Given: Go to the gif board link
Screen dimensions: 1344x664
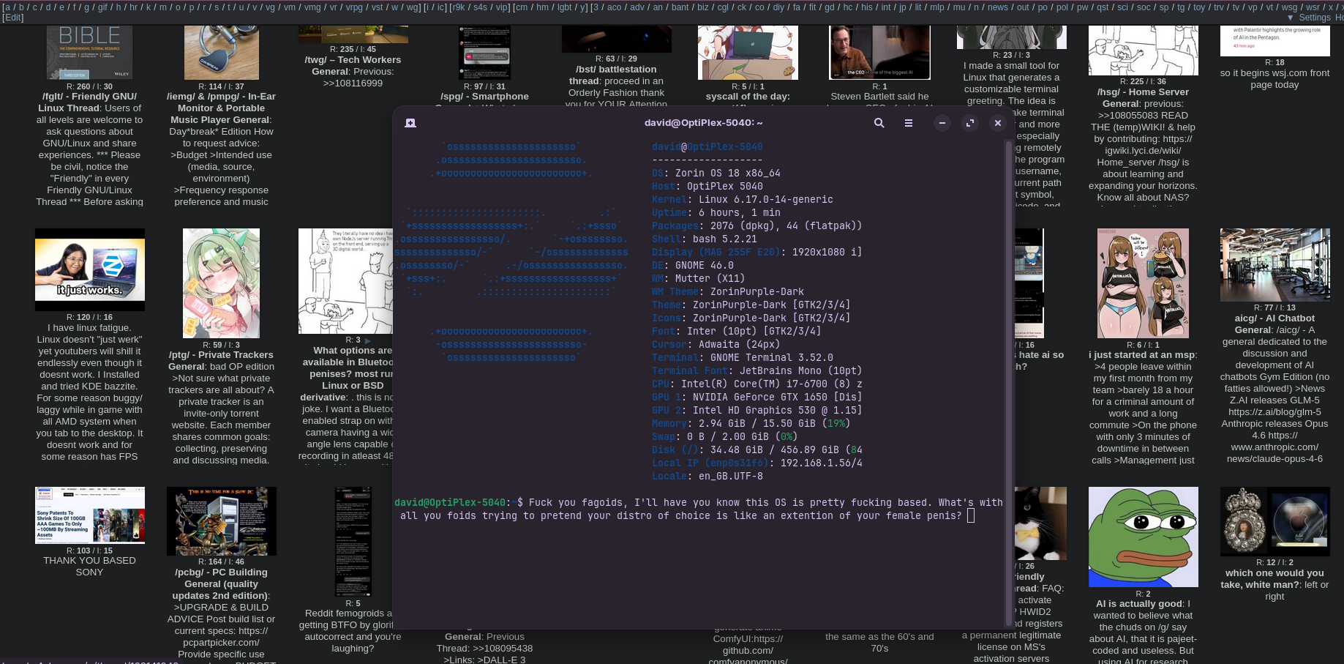Looking at the screenshot, I should pyautogui.click(x=102, y=7).
